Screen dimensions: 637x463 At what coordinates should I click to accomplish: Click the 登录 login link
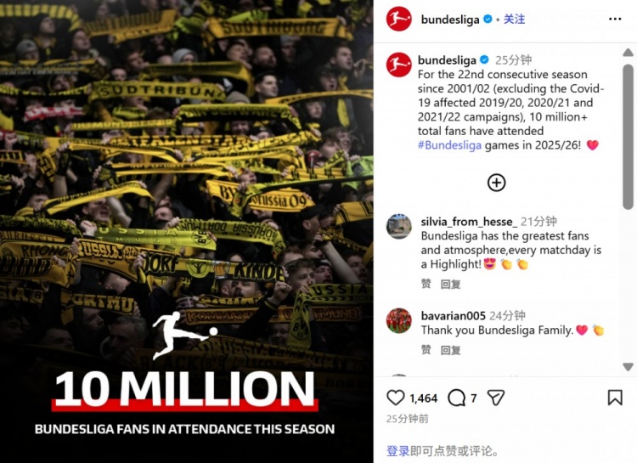coord(397,451)
